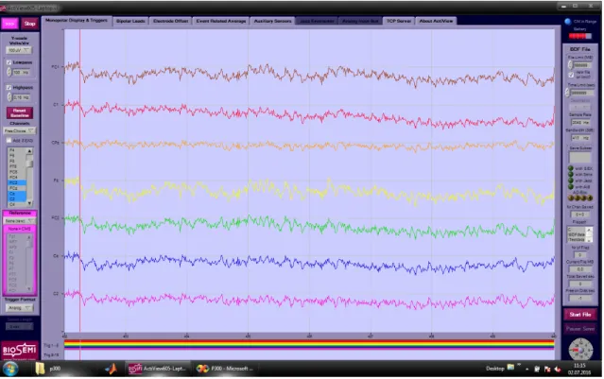Click the Save Subset box
Screen dimensions: 604x379
(x=579, y=157)
